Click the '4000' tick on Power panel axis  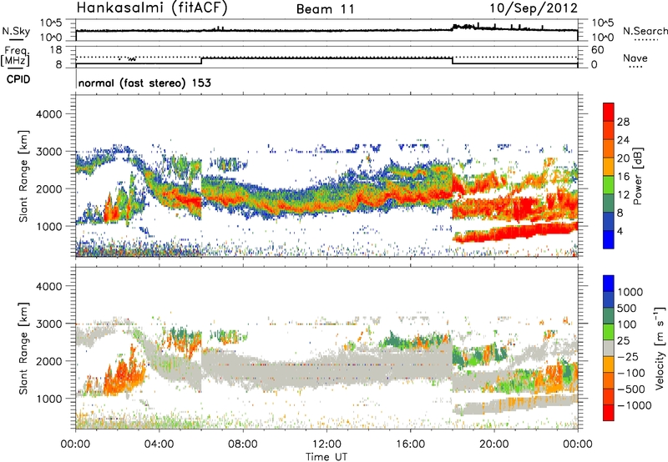[49, 114]
